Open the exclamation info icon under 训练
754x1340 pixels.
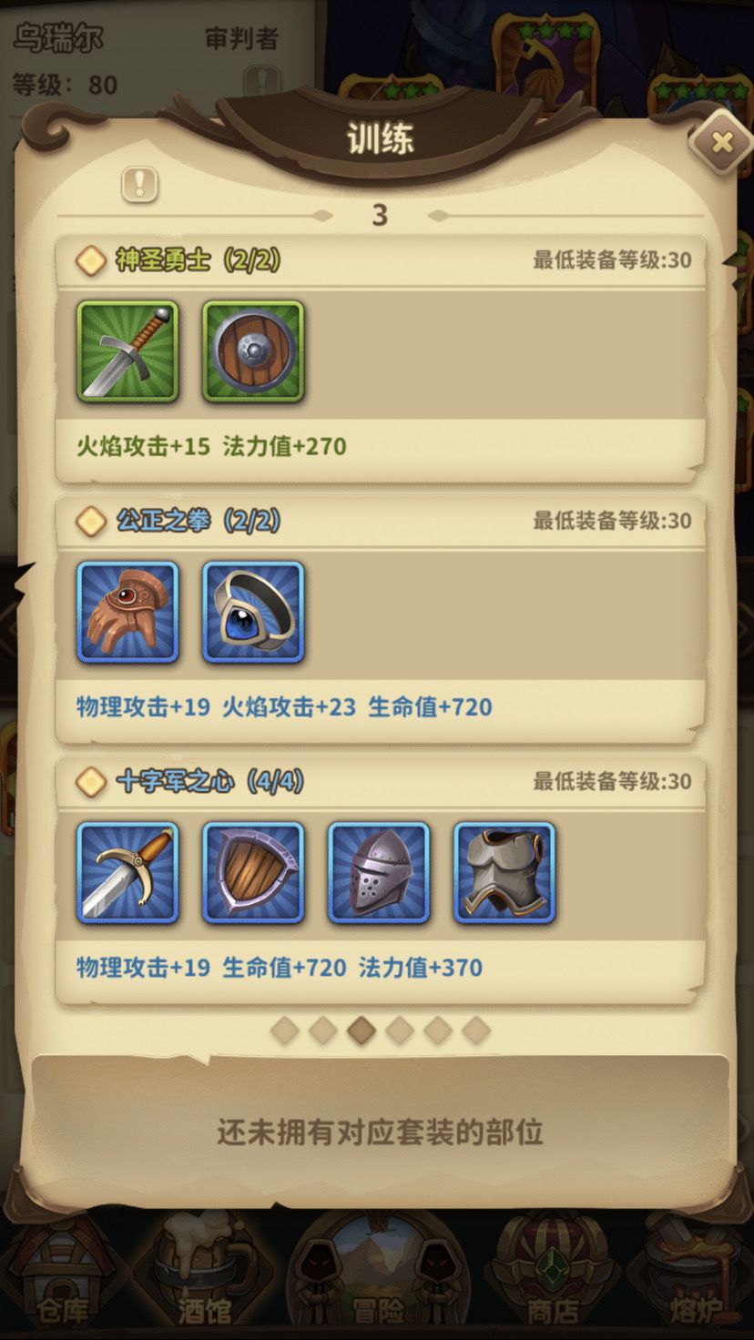[139, 185]
